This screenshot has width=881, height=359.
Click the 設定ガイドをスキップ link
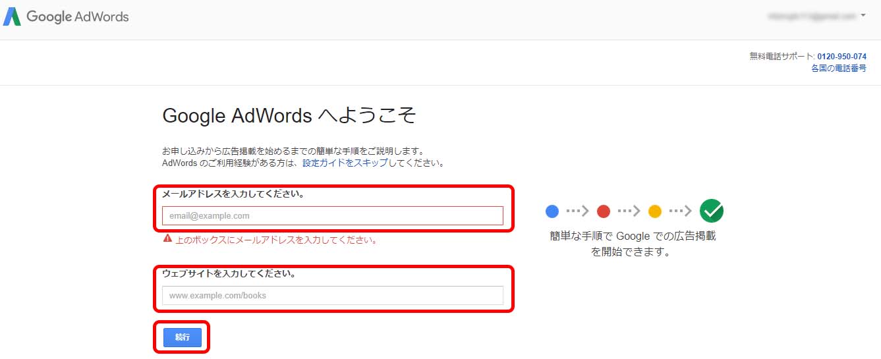(345, 163)
